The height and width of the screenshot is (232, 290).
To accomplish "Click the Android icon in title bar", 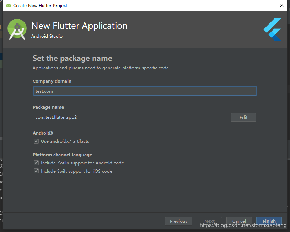I will [8, 5].
